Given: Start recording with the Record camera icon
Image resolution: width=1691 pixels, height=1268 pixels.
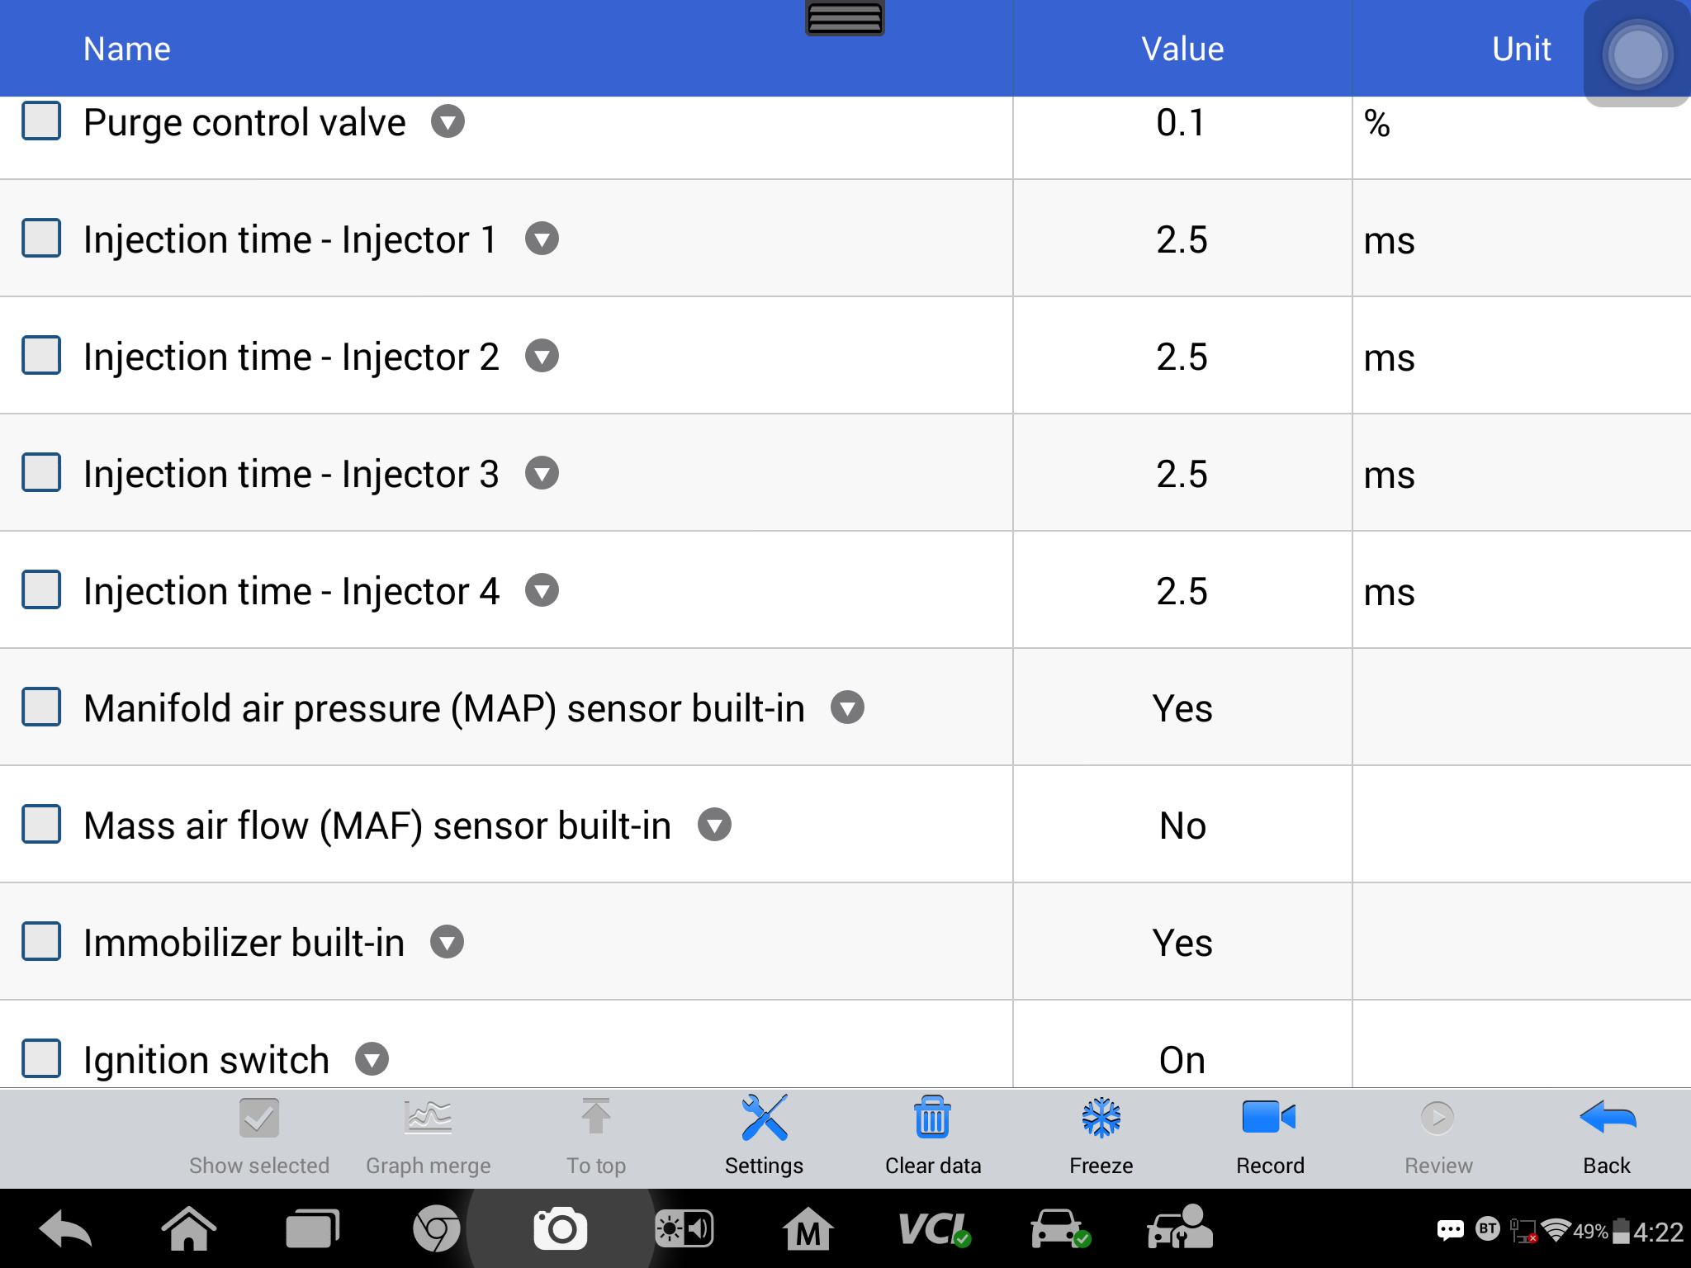Looking at the screenshot, I should pos(1270,1136).
